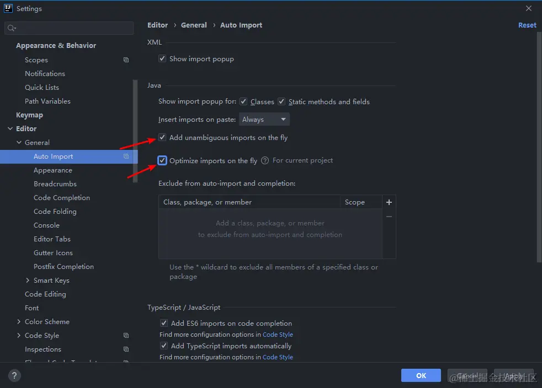The height and width of the screenshot is (388, 542).
Task: Select Keymap settings
Action: pyautogui.click(x=29, y=115)
